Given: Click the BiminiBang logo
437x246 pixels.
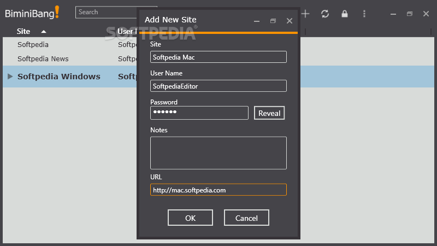Looking at the screenshot, I should click(x=32, y=13).
